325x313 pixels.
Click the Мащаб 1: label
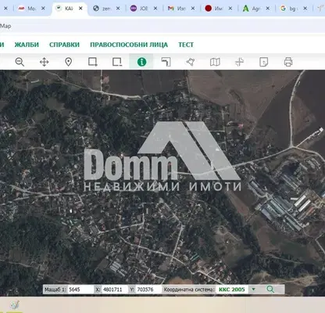(55, 290)
